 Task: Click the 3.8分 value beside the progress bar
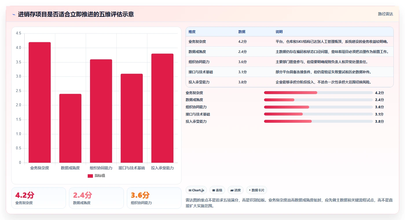click(x=379, y=121)
